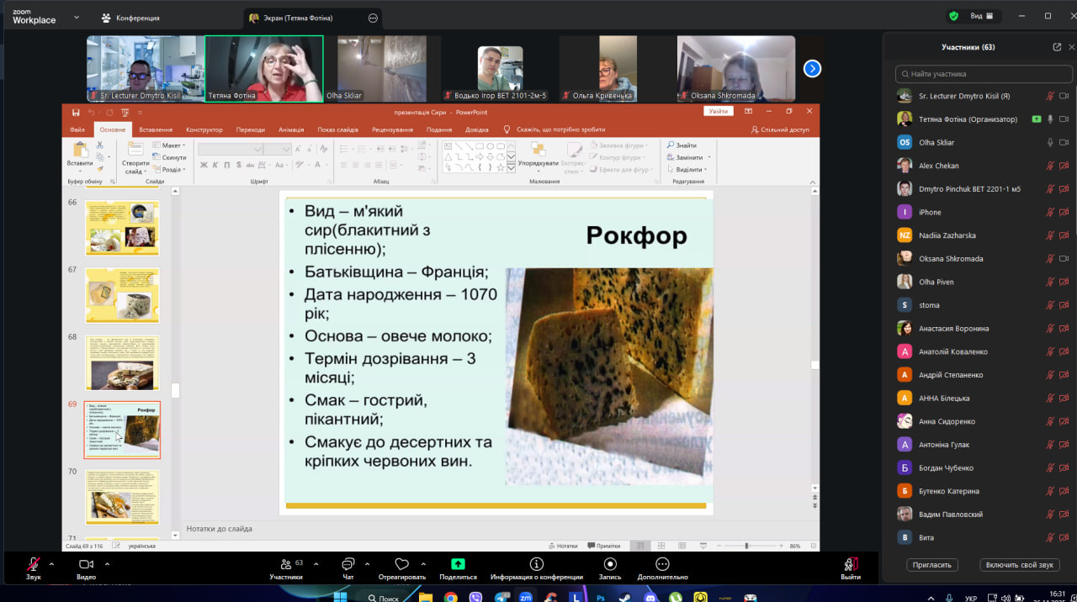Unmute microphone using the Звук button

coord(34,564)
